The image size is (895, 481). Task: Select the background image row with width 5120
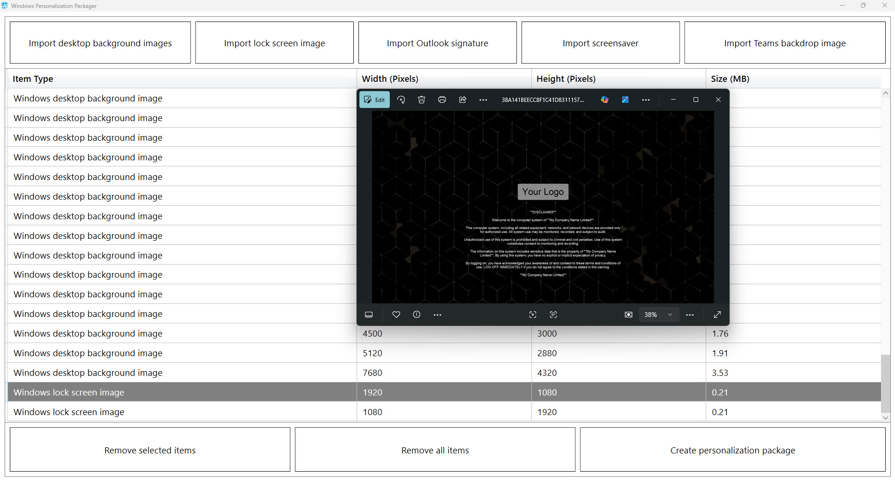pyautogui.click(x=444, y=353)
